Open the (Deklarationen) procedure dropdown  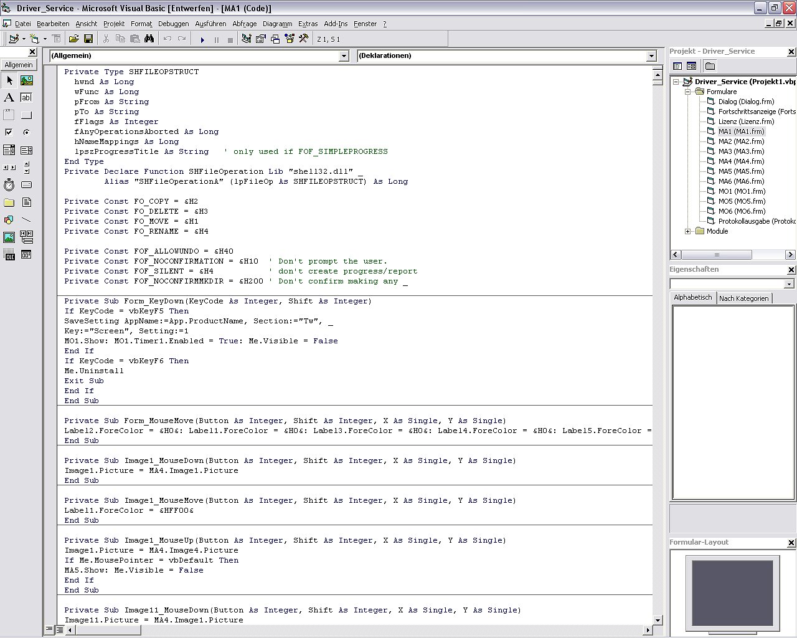pyautogui.click(x=651, y=56)
